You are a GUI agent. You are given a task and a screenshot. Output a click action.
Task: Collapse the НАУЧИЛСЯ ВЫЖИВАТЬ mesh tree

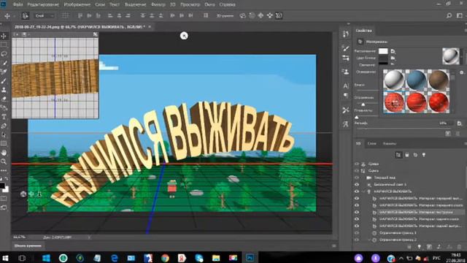tap(364, 191)
